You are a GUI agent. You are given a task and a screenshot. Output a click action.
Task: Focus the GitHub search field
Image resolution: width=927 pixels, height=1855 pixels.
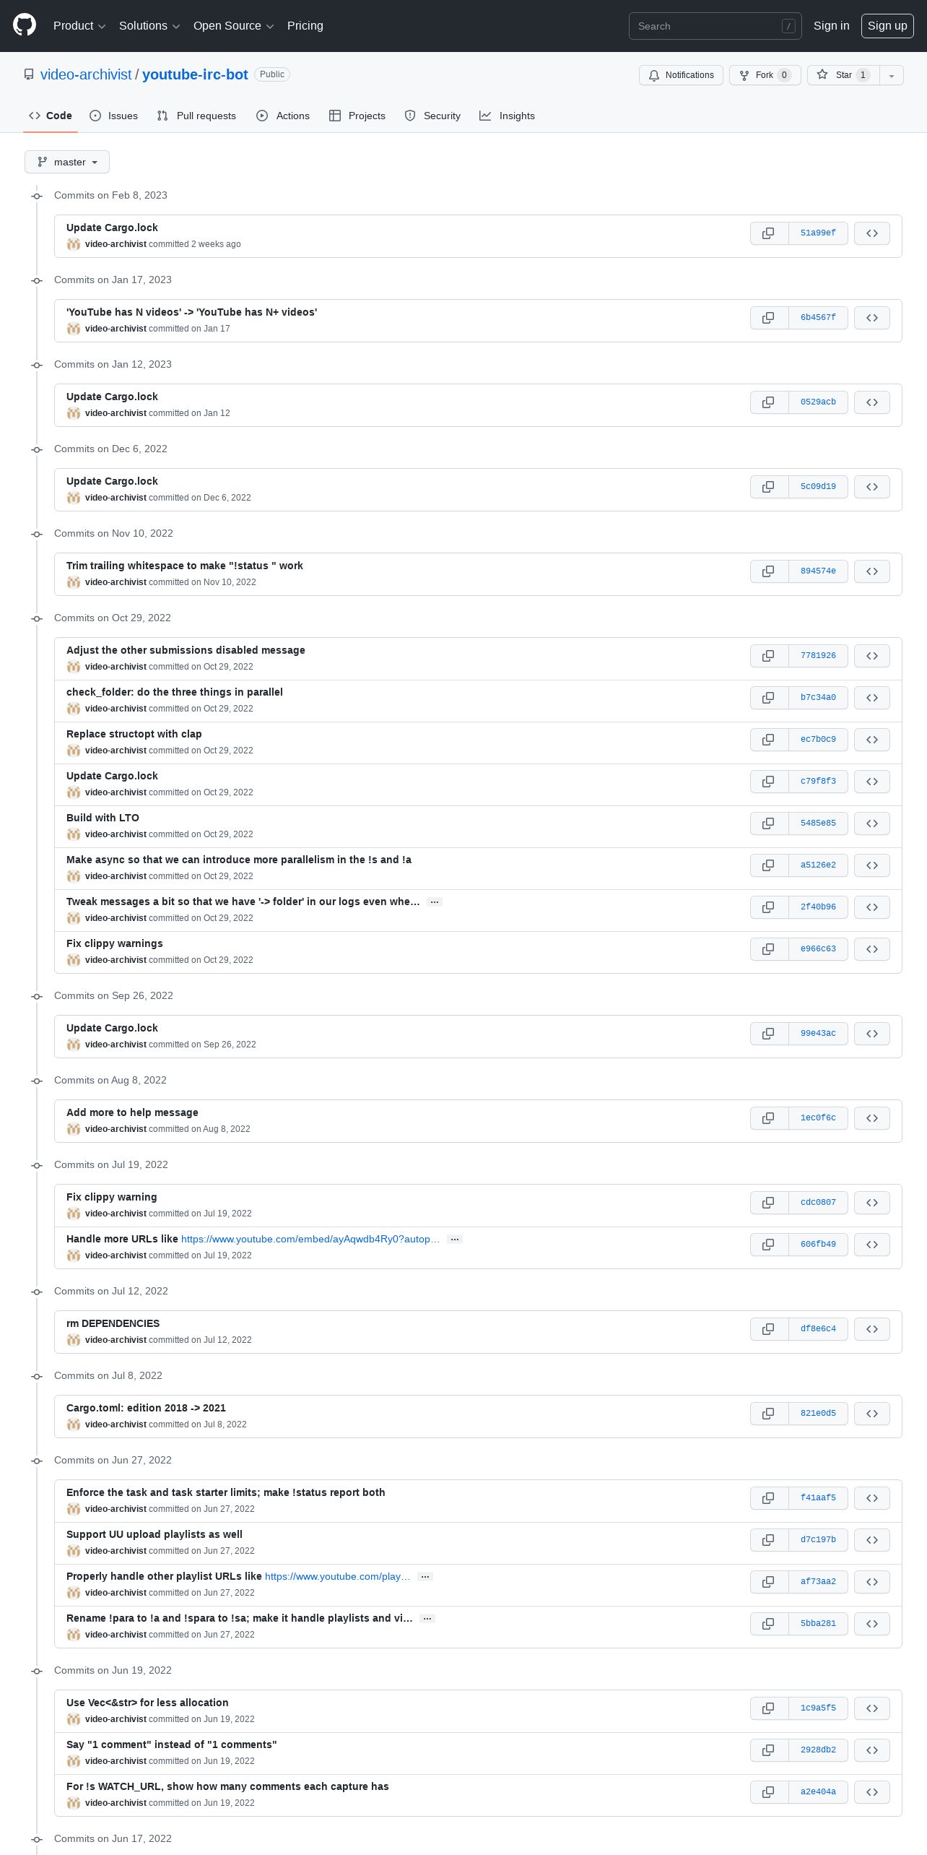point(715,26)
